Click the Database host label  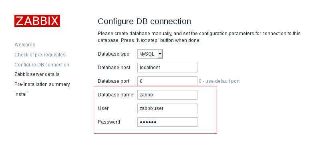114,68
